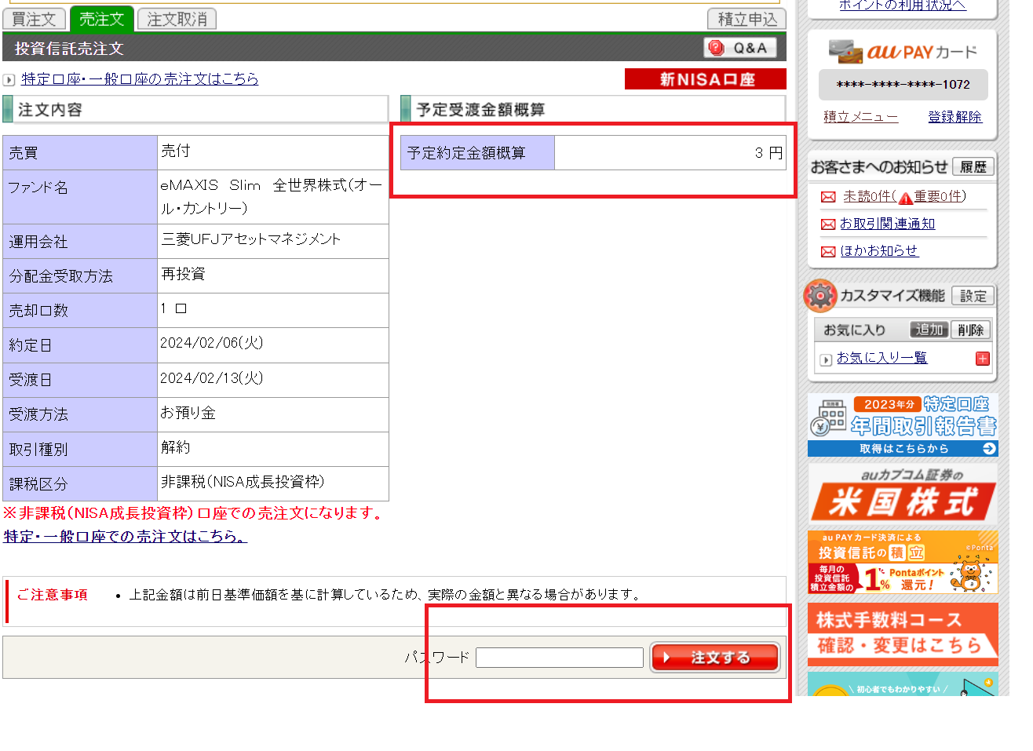
Task: Switch to the 買注文 tab
Action: point(34,19)
